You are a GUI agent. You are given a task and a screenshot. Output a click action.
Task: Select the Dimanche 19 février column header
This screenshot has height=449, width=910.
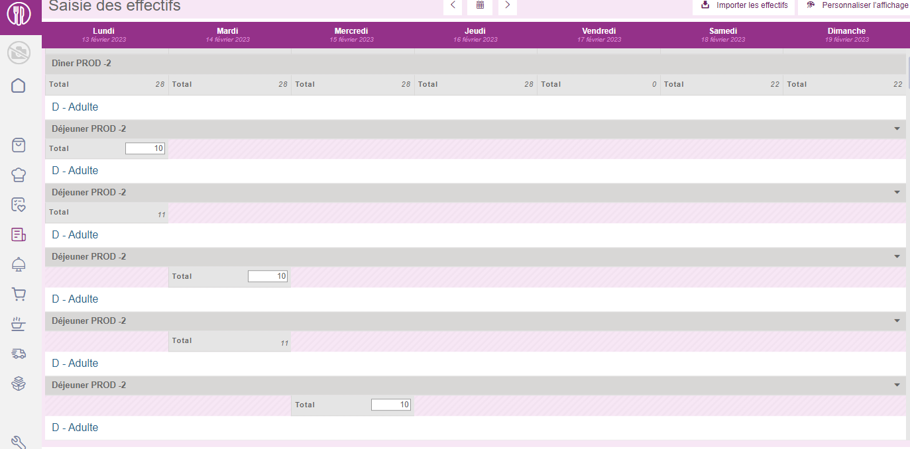[x=846, y=35]
